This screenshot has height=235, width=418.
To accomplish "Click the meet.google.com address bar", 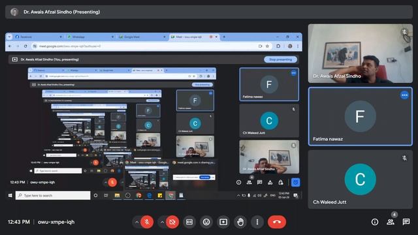I will point(151,46).
